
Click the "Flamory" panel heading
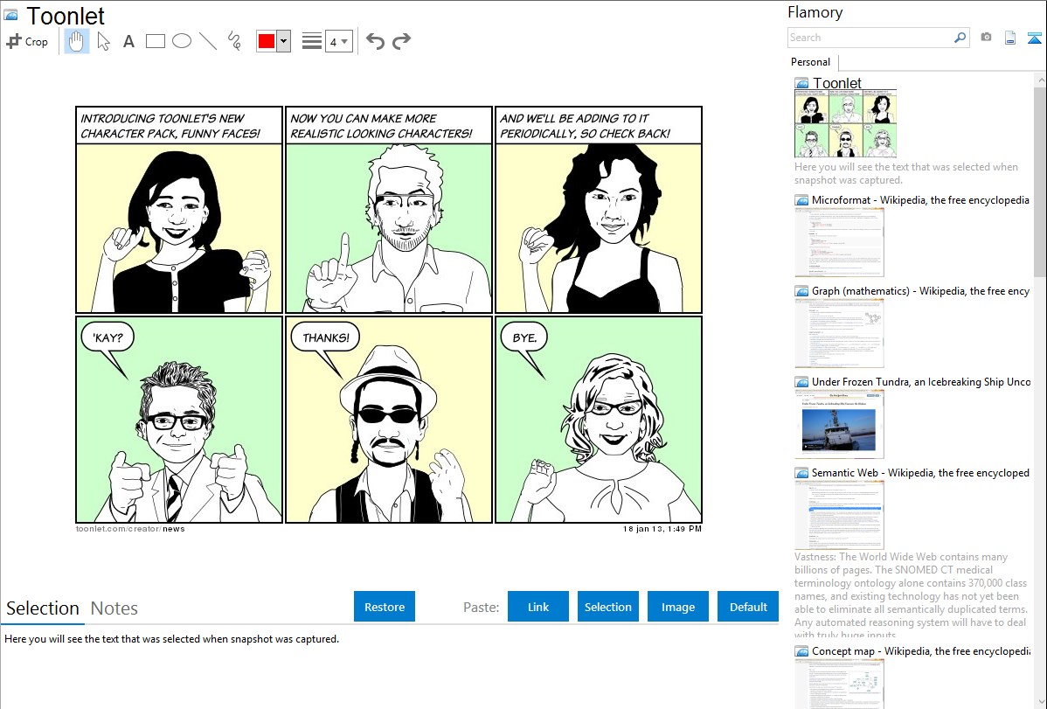click(815, 13)
